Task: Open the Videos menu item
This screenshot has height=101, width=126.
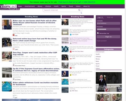Action: (78, 6)
